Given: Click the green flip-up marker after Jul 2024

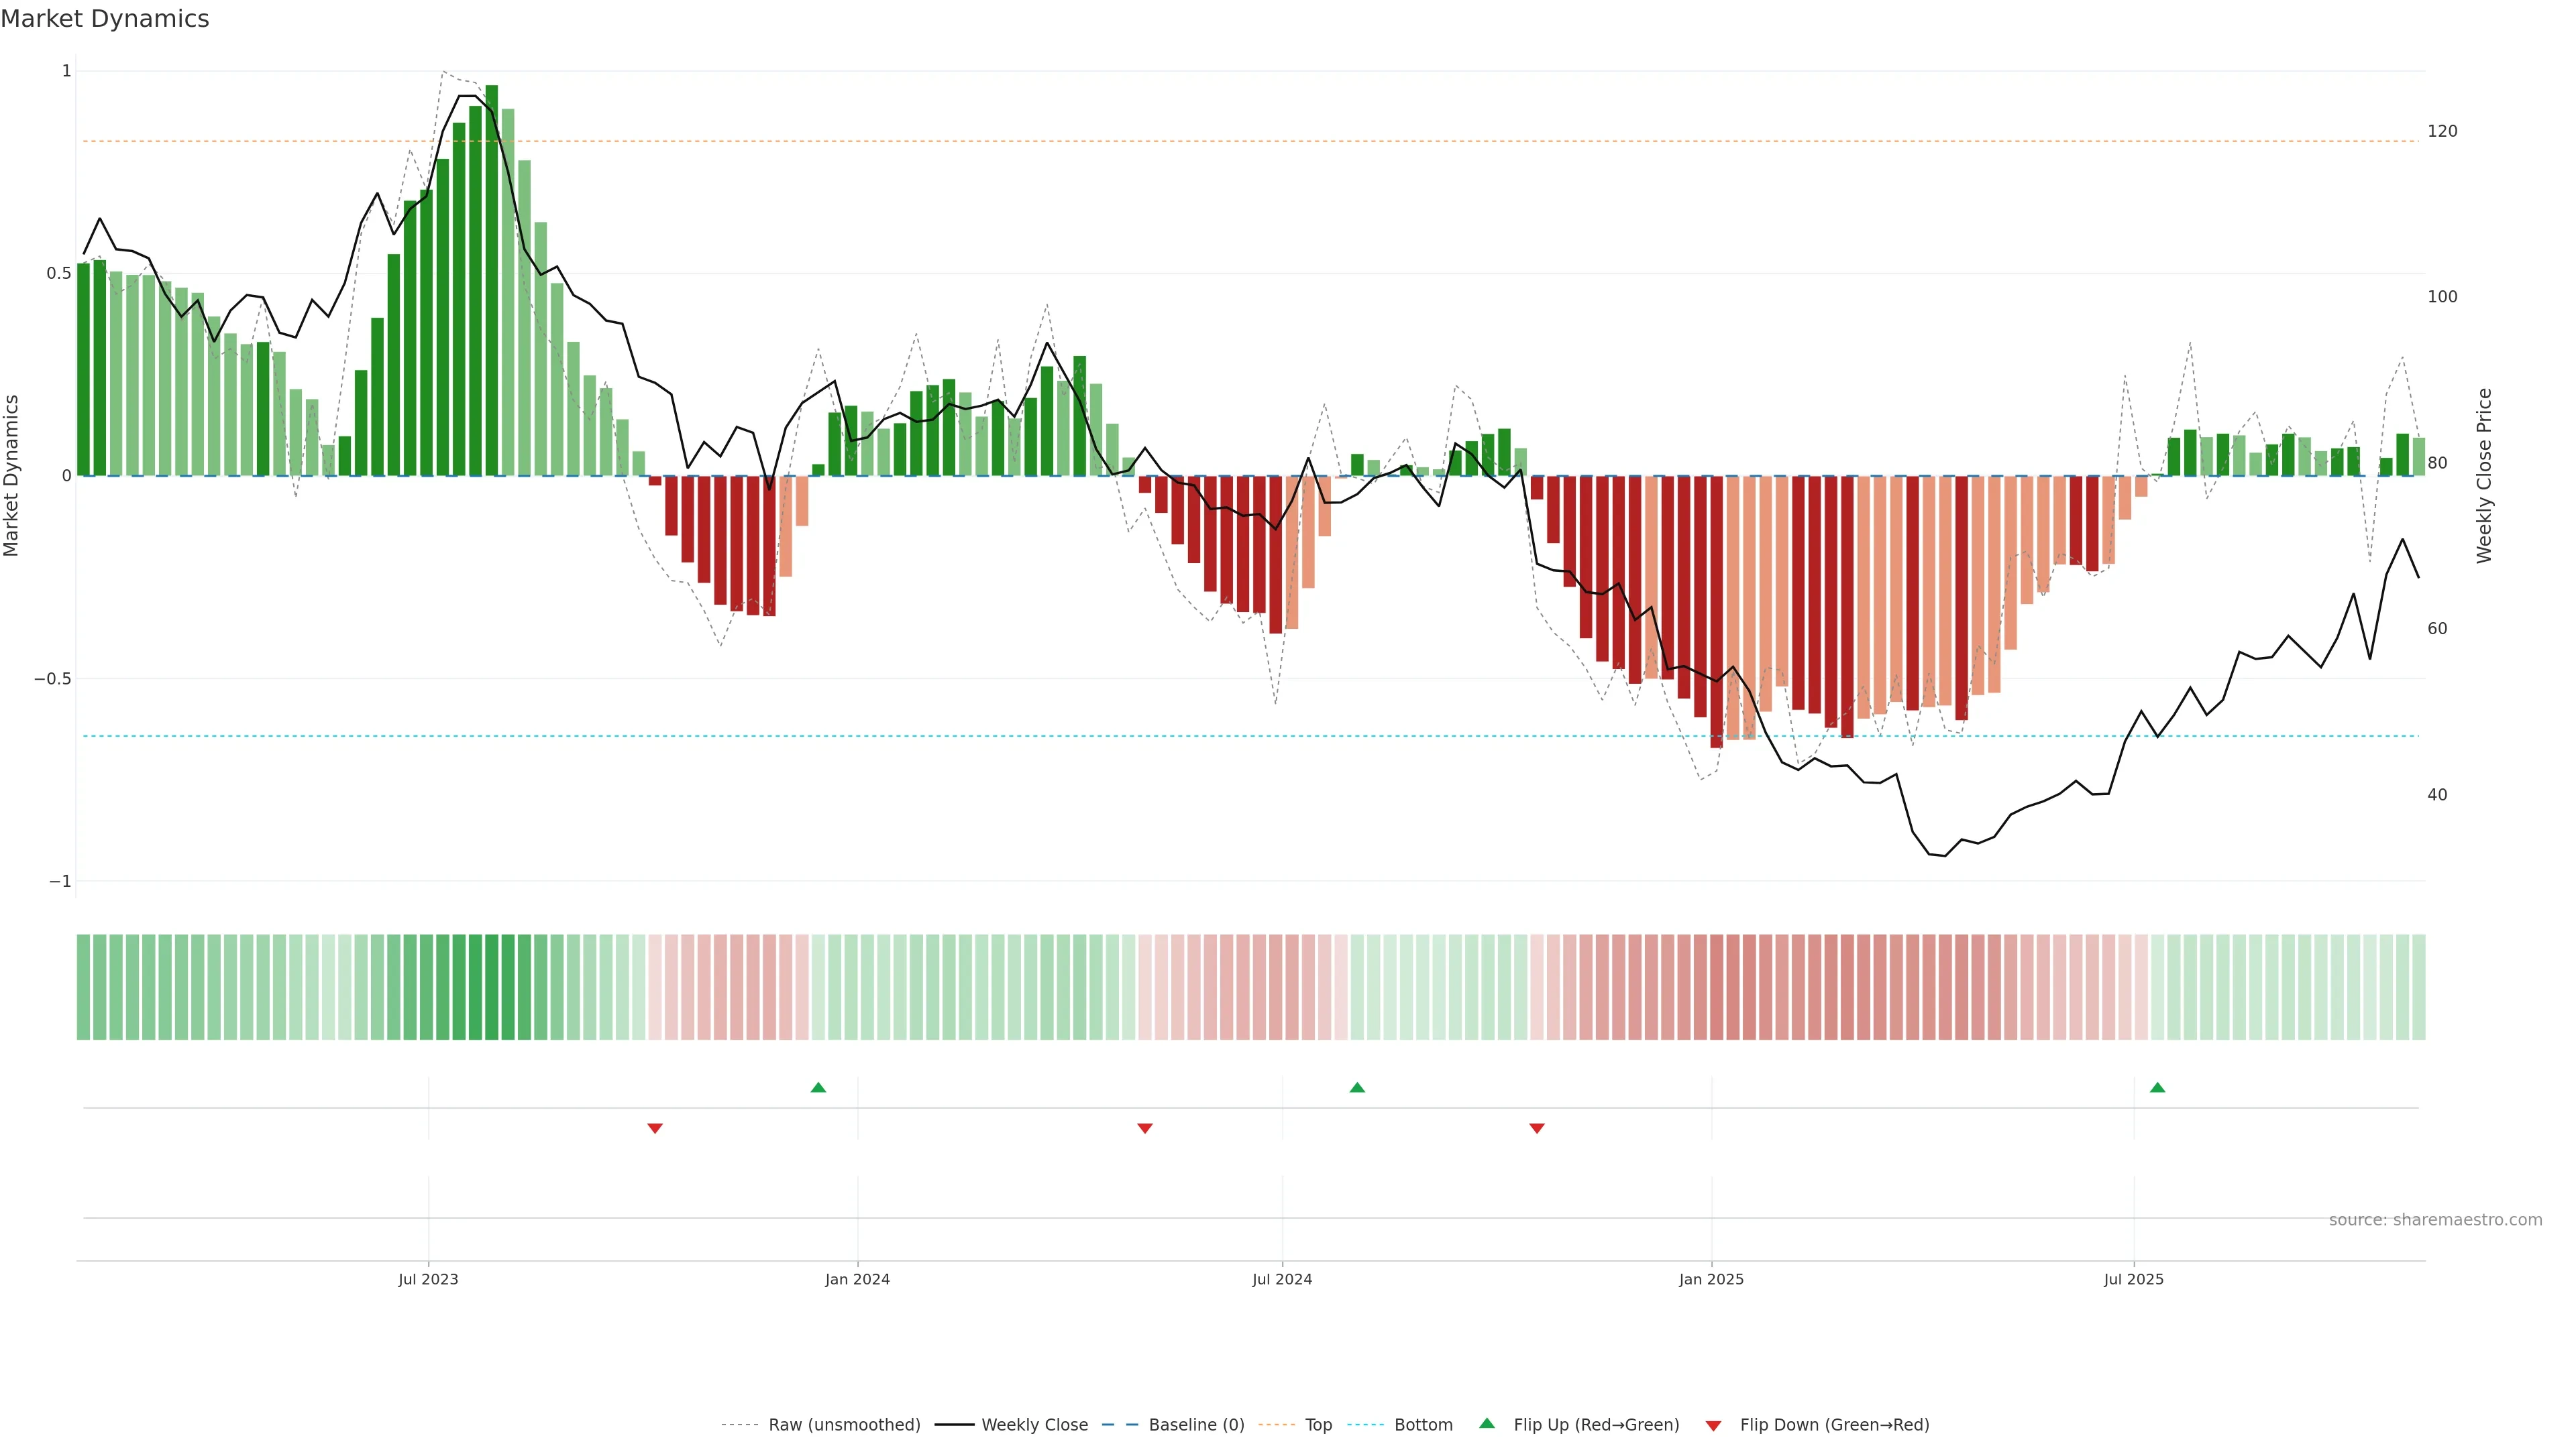Looking at the screenshot, I should 1357,1087.
